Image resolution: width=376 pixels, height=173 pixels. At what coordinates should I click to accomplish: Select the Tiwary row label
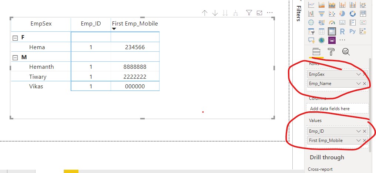38,77
